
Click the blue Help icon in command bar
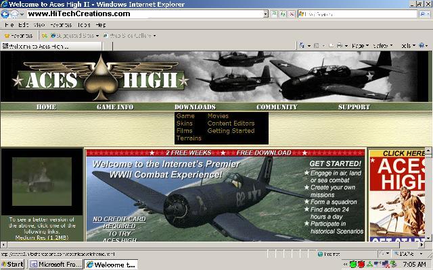tap(421, 46)
